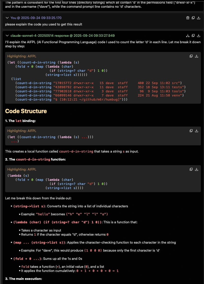Copy the user message text

pos(193,18)
